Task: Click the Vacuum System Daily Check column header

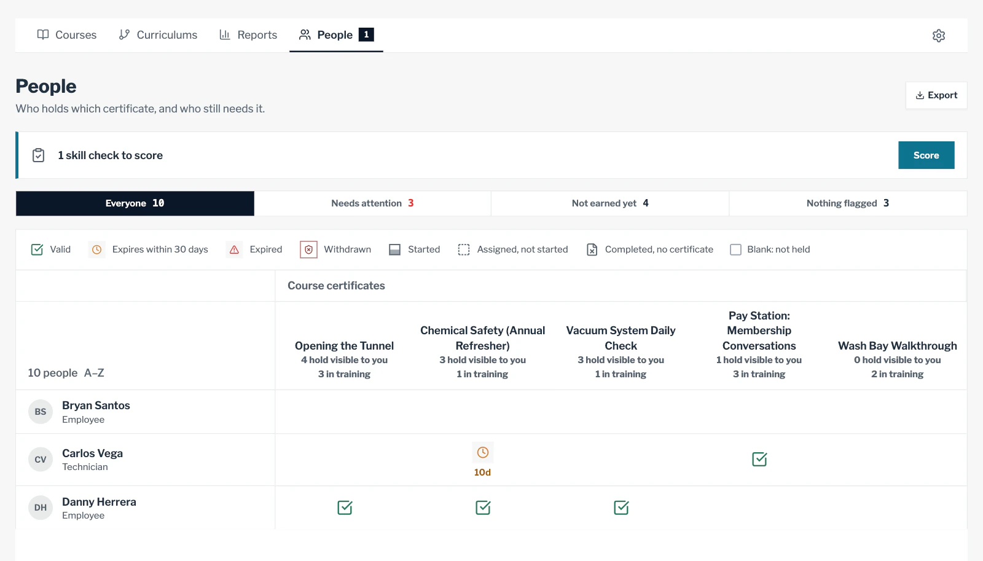Action: pos(621,338)
